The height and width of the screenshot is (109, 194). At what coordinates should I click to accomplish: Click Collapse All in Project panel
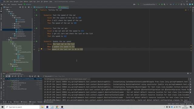(25, 7)
